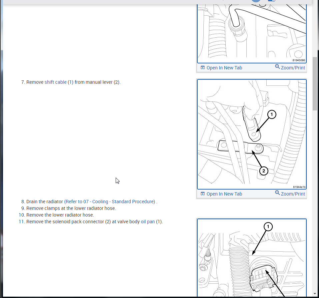The height and width of the screenshot is (298, 319).
Task: Click text 'from manual lever (2).' in step 7
Action: pyautogui.click(x=97, y=82)
